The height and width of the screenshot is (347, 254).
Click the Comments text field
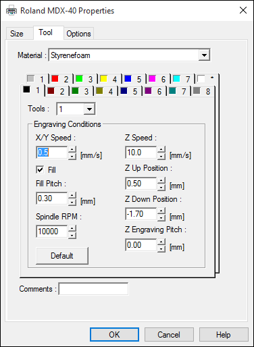click(x=93, y=289)
